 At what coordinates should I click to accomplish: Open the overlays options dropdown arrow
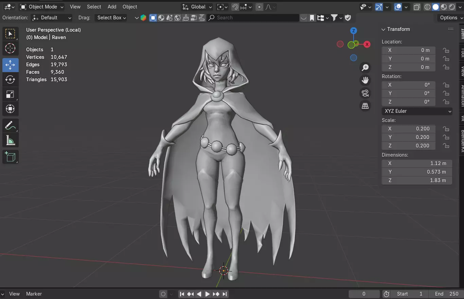click(x=406, y=7)
